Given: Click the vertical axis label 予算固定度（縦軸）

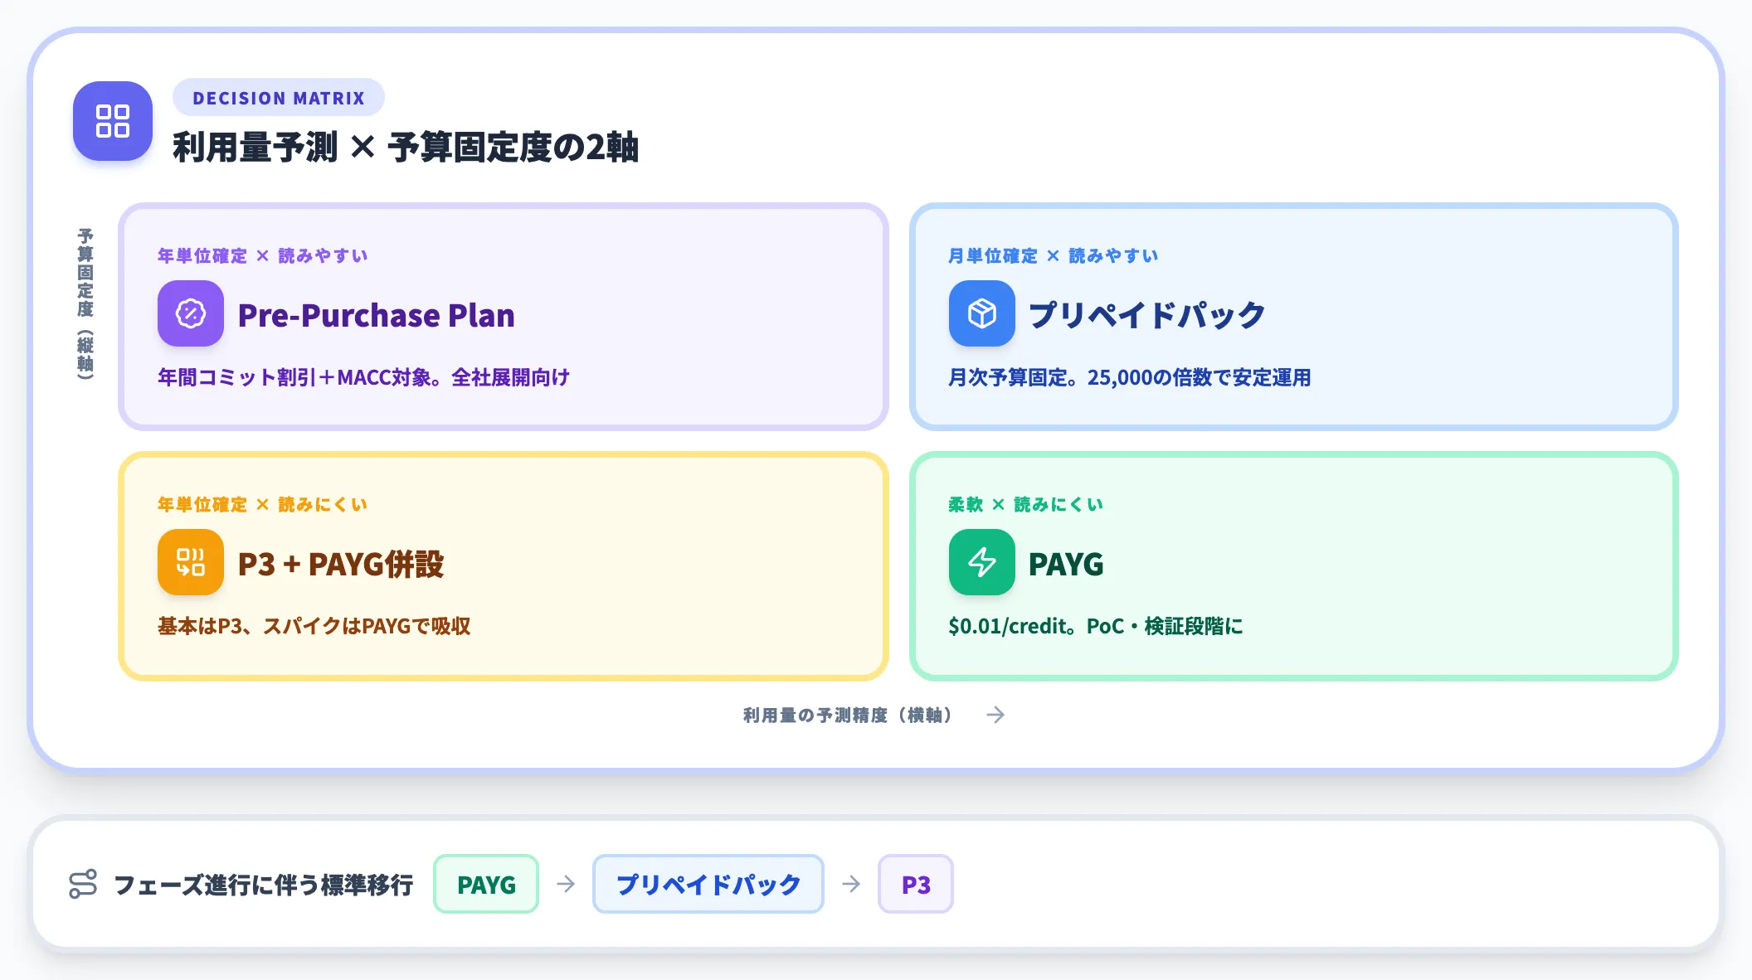Looking at the screenshot, I should point(85,303).
